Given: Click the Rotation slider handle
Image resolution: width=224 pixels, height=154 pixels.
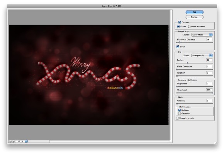Looking at the screenshot, I should [177, 75].
